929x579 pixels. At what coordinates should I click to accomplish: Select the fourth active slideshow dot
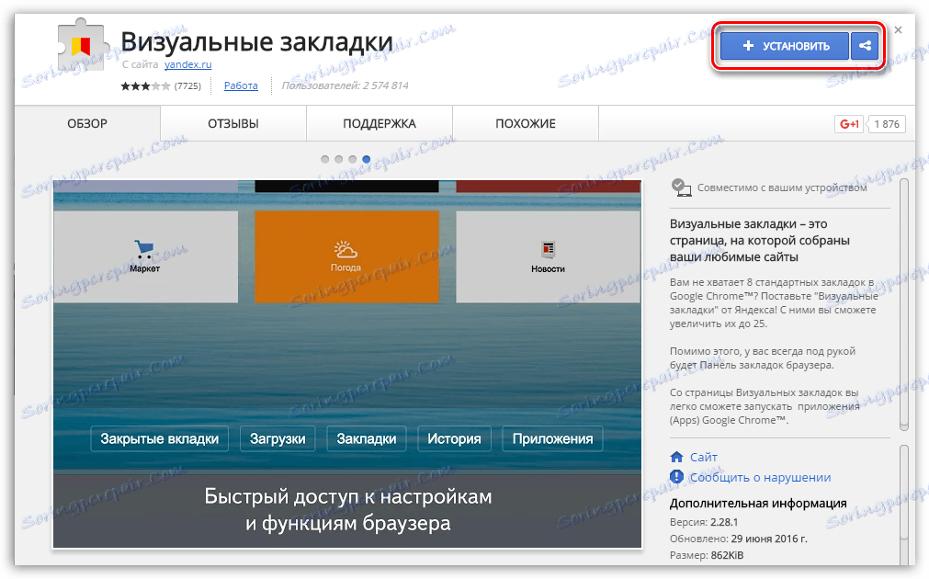click(366, 159)
